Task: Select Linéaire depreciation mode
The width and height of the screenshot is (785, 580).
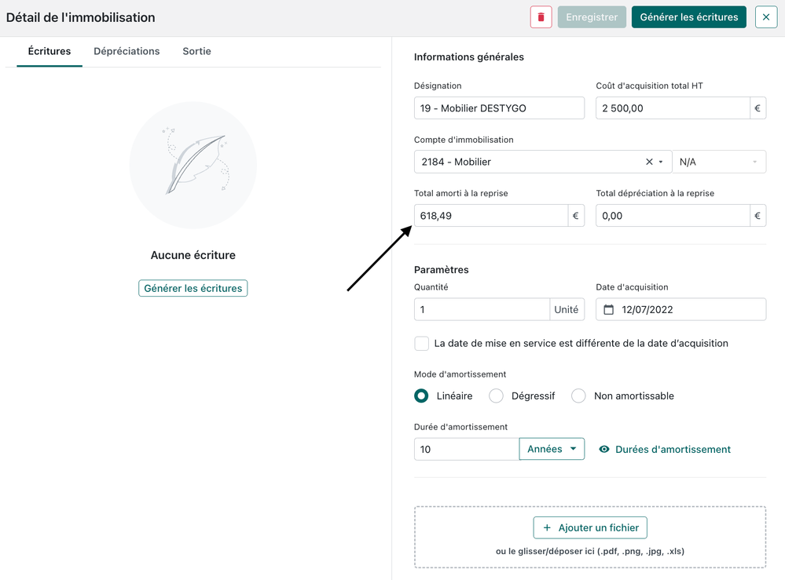Action: [x=422, y=396]
